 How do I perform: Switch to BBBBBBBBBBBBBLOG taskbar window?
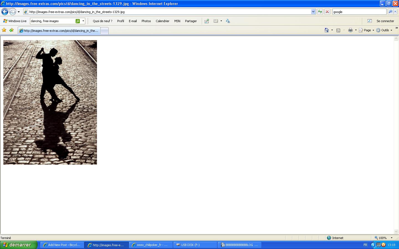(x=240, y=245)
